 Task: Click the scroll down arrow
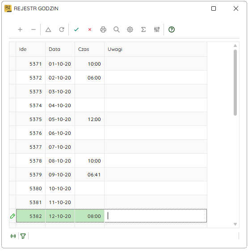(x=235, y=224)
